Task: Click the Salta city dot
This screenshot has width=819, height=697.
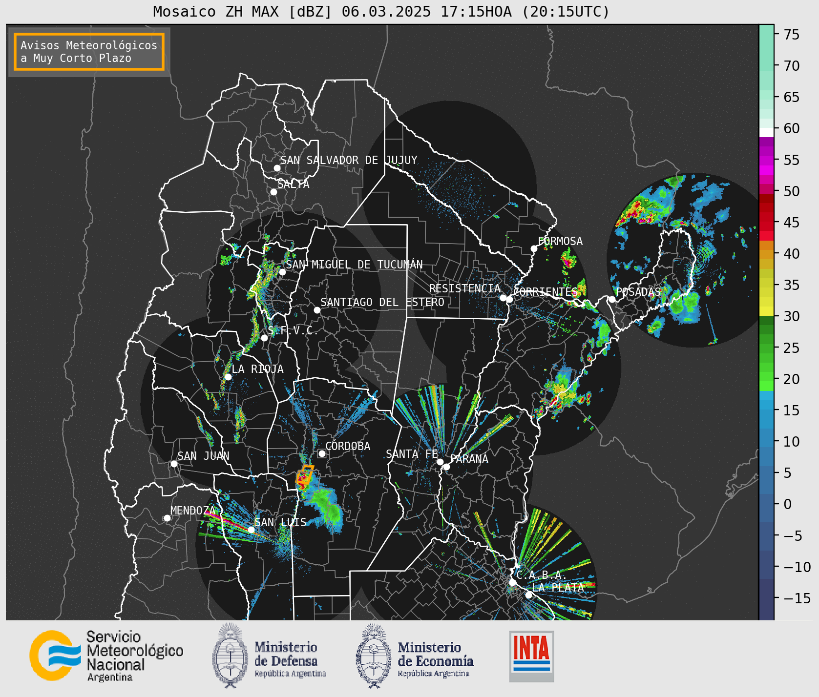Action: (273, 192)
